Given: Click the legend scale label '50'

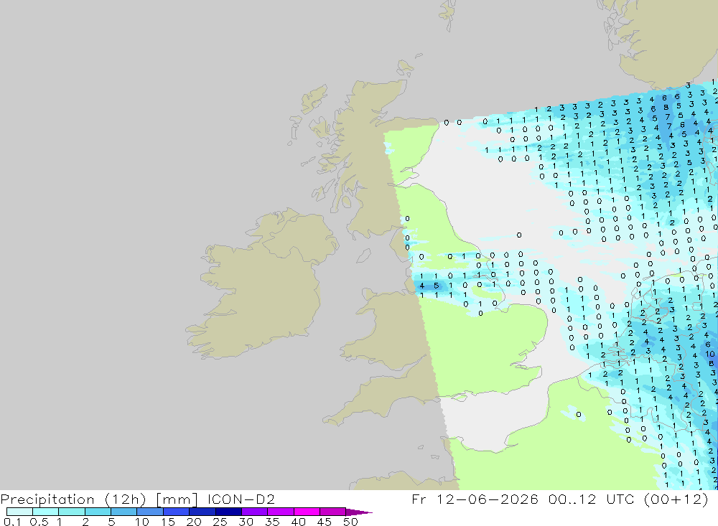Looking at the screenshot, I should click(x=350, y=522).
